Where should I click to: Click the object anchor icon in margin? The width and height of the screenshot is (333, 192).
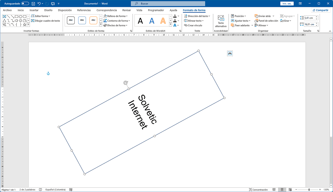pos(48,74)
